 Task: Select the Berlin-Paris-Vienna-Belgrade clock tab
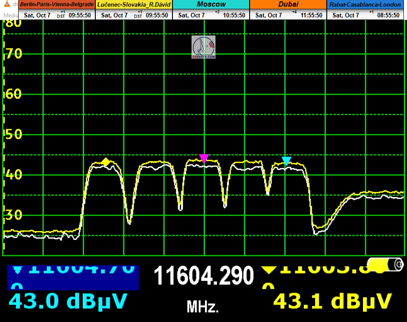pos(57,4)
